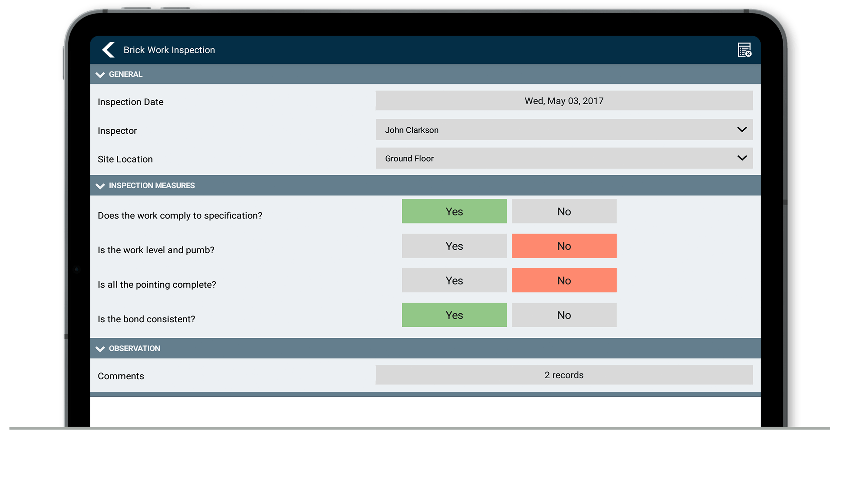Image resolution: width=850 pixels, height=500 pixels.
Task: Click Yes on the specification compliance question
Action: (x=454, y=211)
